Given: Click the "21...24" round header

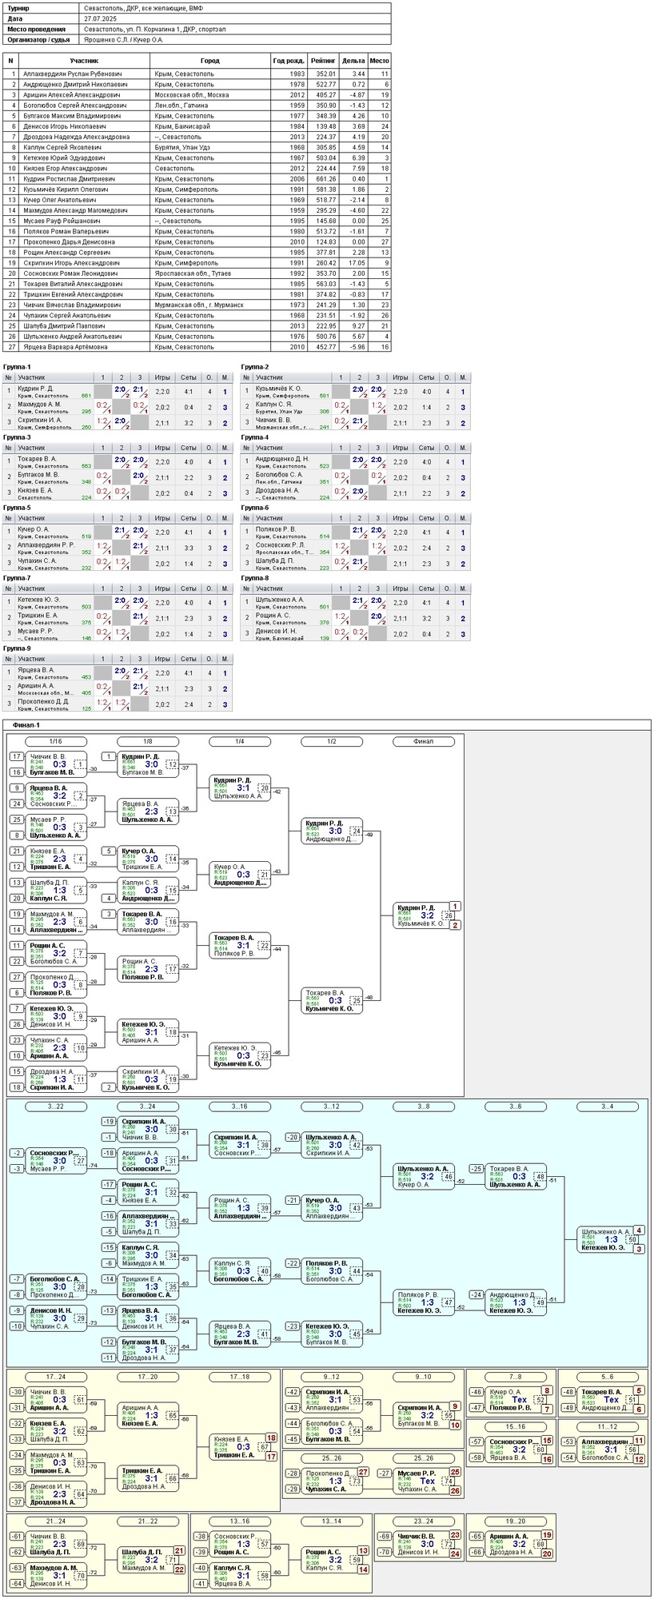Looking at the screenshot, I should click(x=56, y=1521).
